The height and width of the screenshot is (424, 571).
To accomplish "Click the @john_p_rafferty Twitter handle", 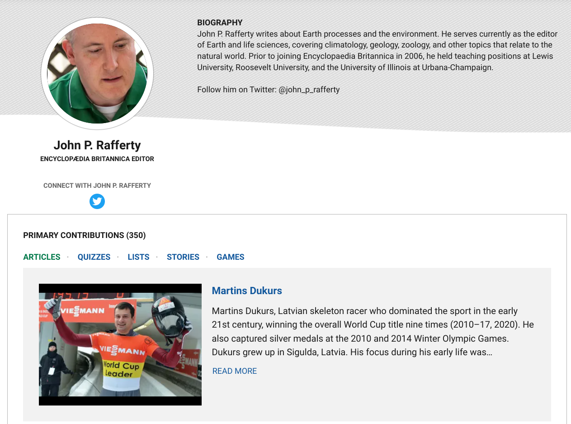I will pos(309,90).
